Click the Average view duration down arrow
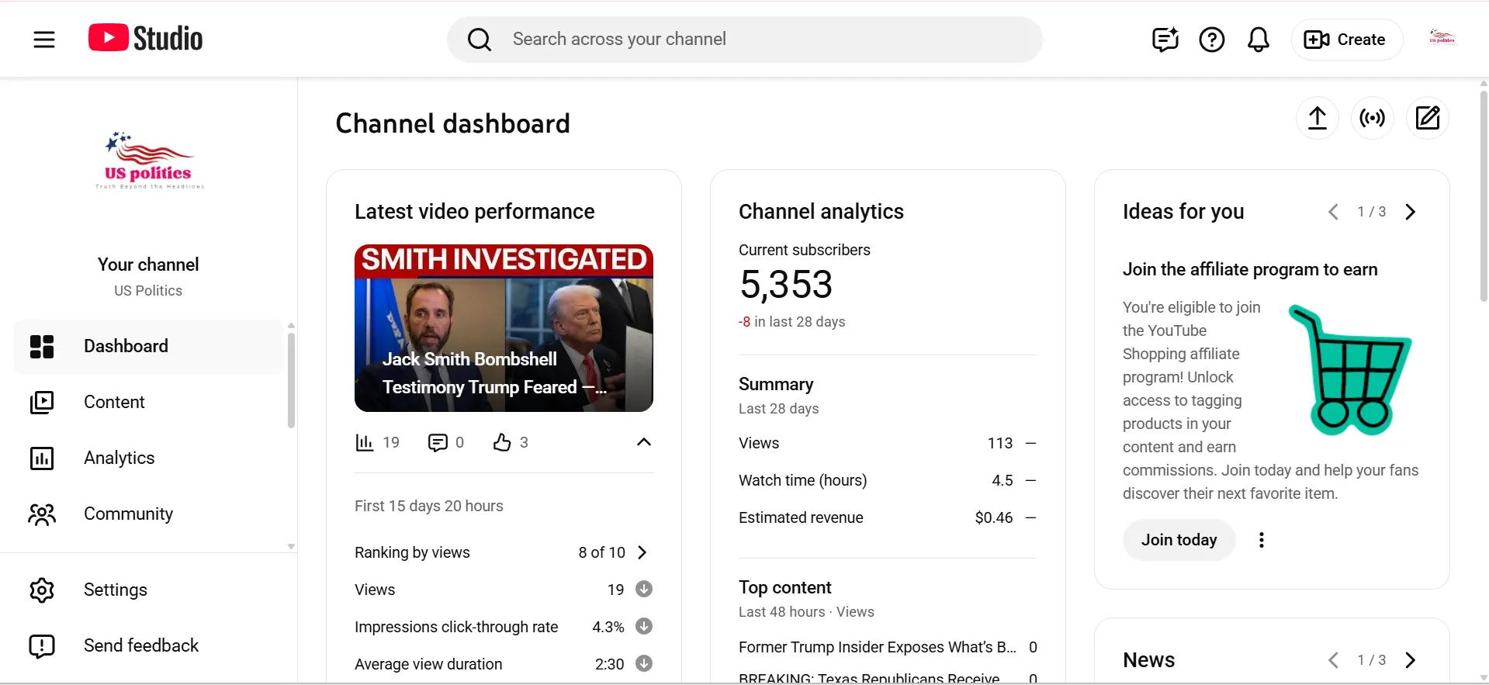The width and height of the screenshot is (1489, 685). (644, 663)
